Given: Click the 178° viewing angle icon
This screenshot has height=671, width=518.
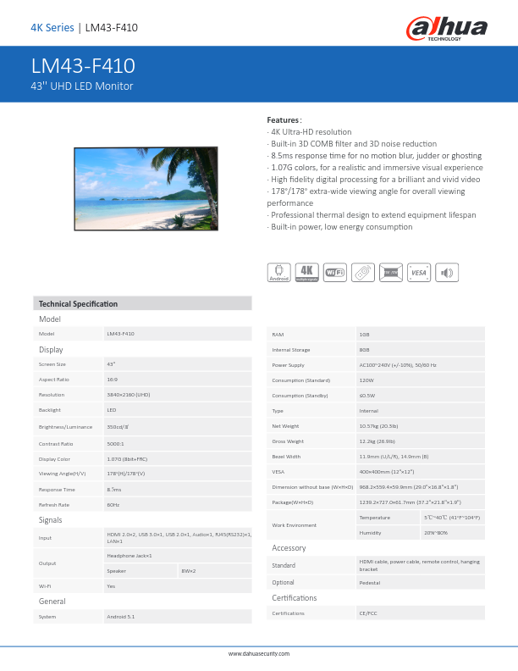Looking at the screenshot, I should [x=390, y=272].
